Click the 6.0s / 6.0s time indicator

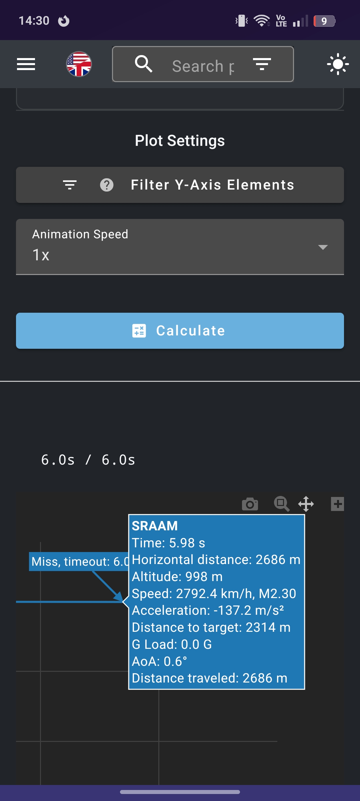88,460
